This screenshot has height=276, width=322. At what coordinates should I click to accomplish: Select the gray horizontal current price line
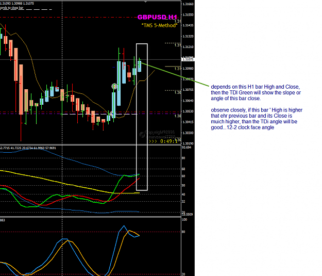point(90,60)
